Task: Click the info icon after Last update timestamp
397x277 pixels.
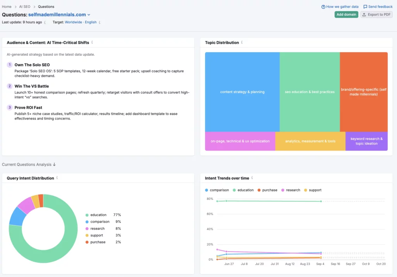Action: click(x=45, y=22)
